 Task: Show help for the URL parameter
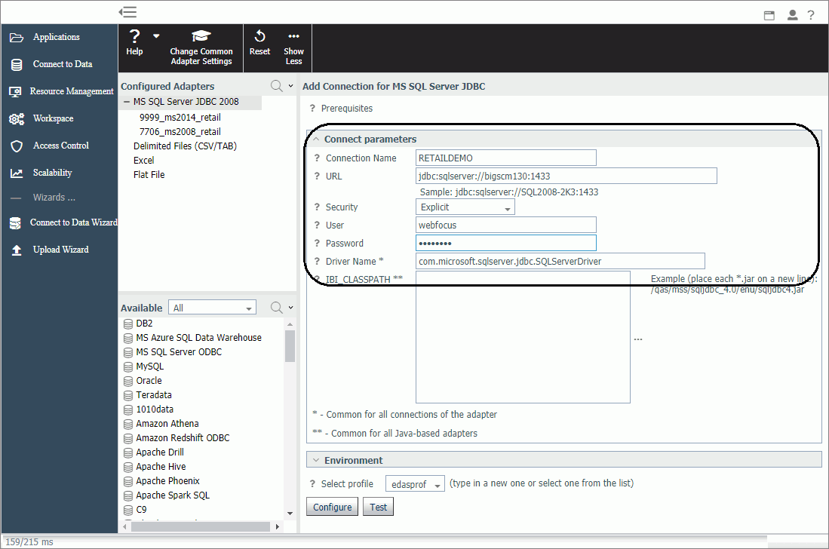317,176
